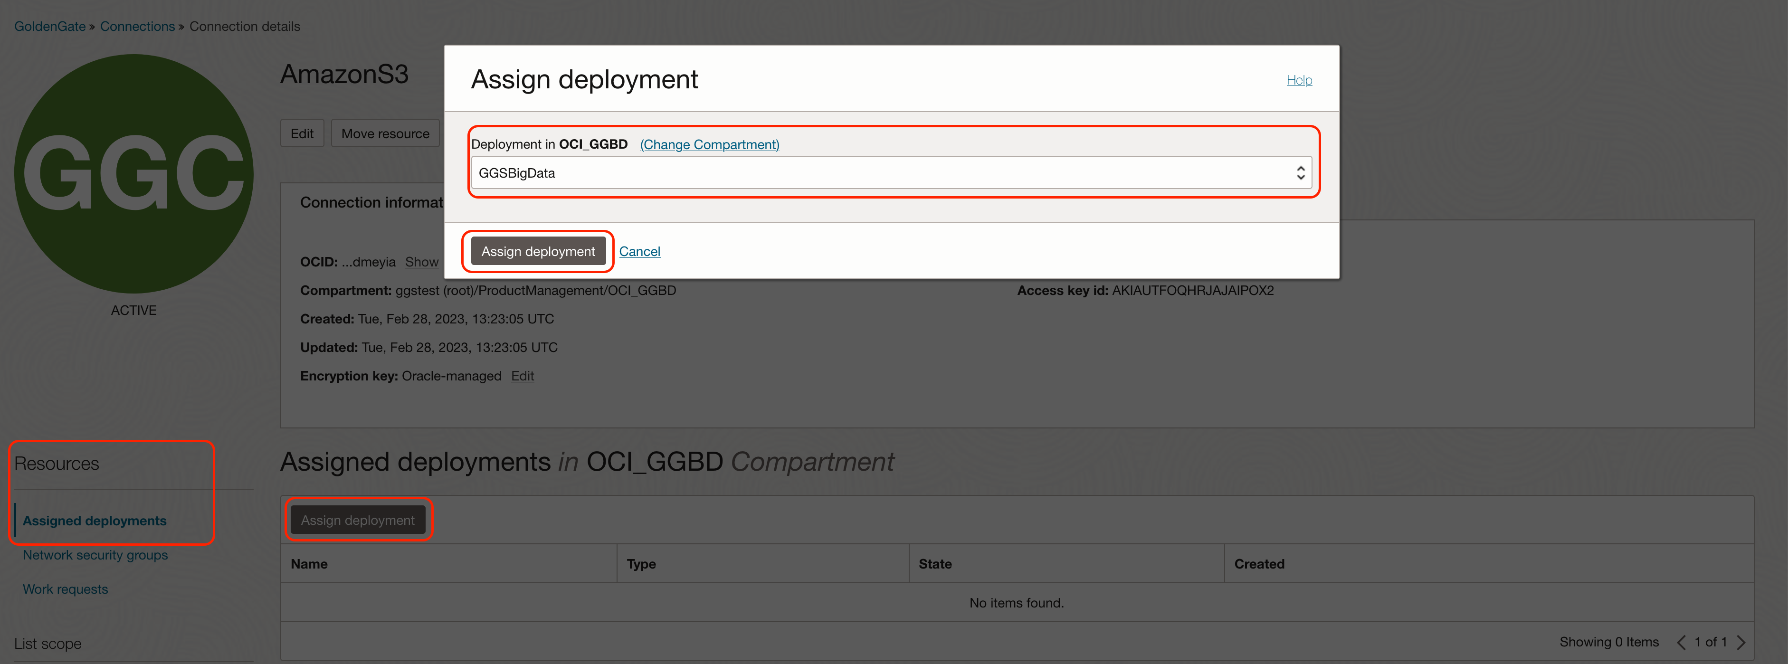Click Change Compartment link
The height and width of the screenshot is (664, 1788).
coord(709,144)
